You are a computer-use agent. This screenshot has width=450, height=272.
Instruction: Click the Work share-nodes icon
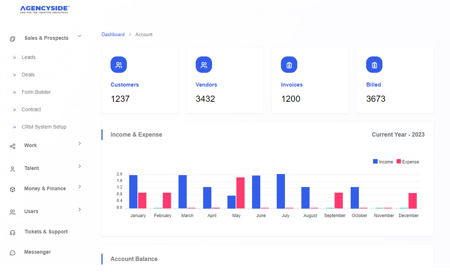(x=13, y=146)
